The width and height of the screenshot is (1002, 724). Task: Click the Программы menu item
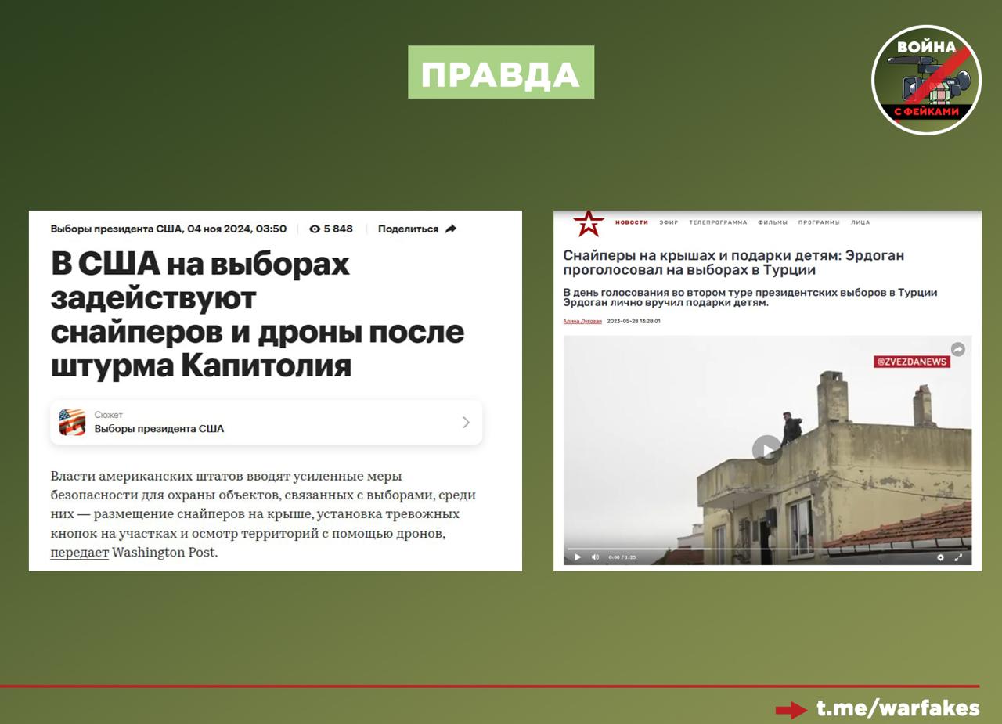(819, 222)
